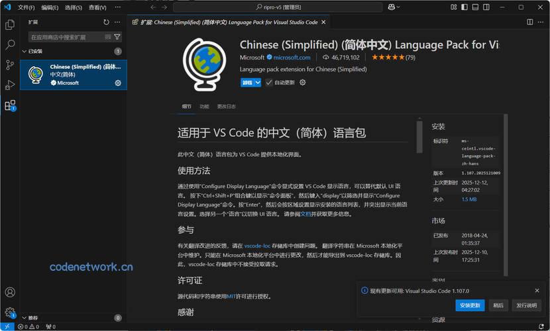Dismiss the update notification

(x=537, y=291)
